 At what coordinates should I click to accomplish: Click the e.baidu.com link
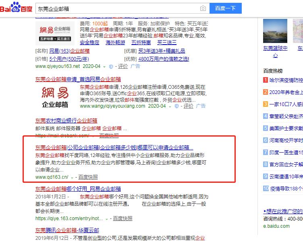point(276,226)
